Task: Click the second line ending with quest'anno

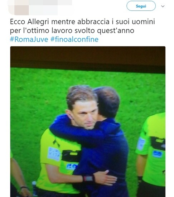Action: [x=72, y=30]
